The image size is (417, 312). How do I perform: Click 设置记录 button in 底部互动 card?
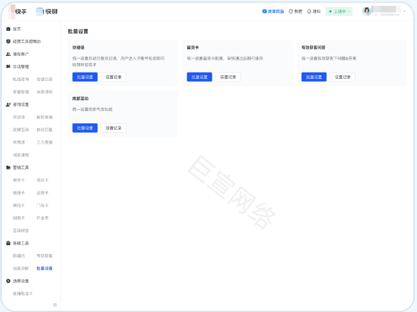click(x=114, y=128)
